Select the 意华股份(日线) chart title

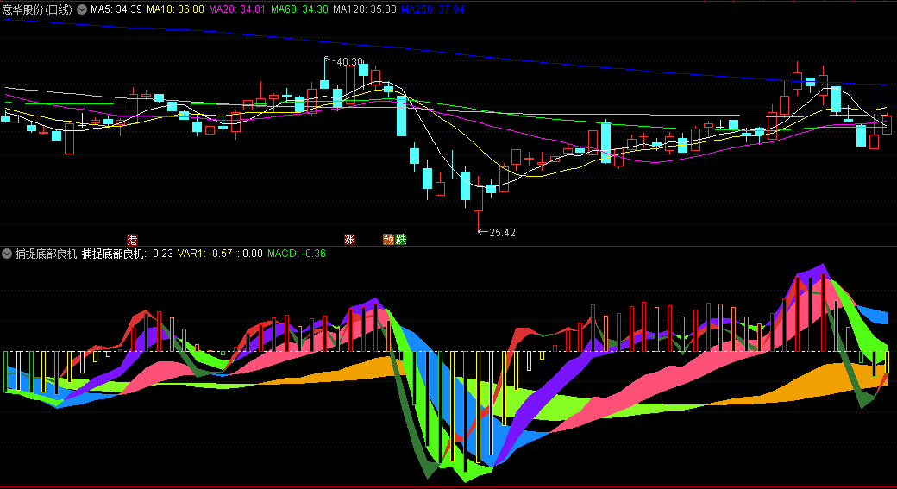click(37, 9)
